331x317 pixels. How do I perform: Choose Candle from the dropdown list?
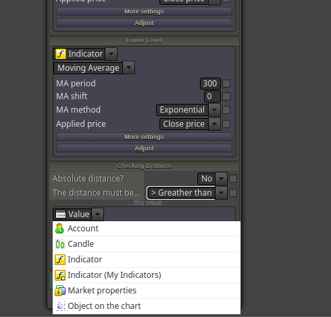147,244
